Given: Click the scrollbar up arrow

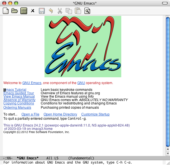Looking at the screenshot, I should point(168,149).
